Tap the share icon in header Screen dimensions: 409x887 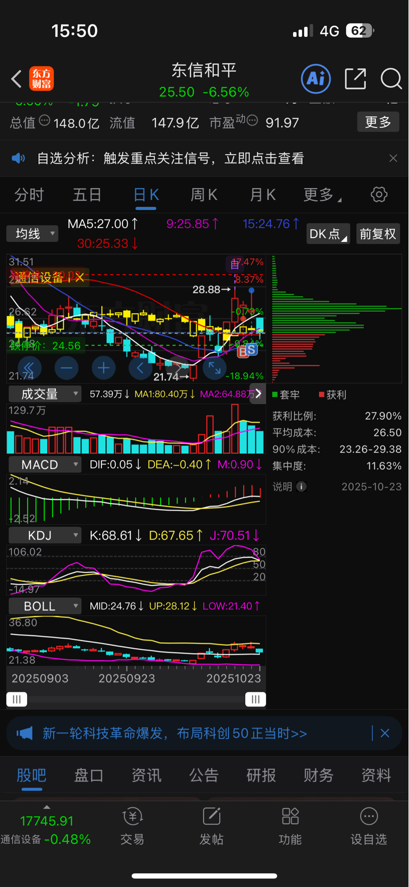pos(355,79)
